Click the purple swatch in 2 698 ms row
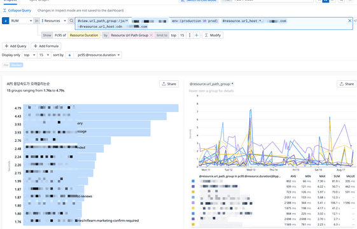 [x=193, y=219]
